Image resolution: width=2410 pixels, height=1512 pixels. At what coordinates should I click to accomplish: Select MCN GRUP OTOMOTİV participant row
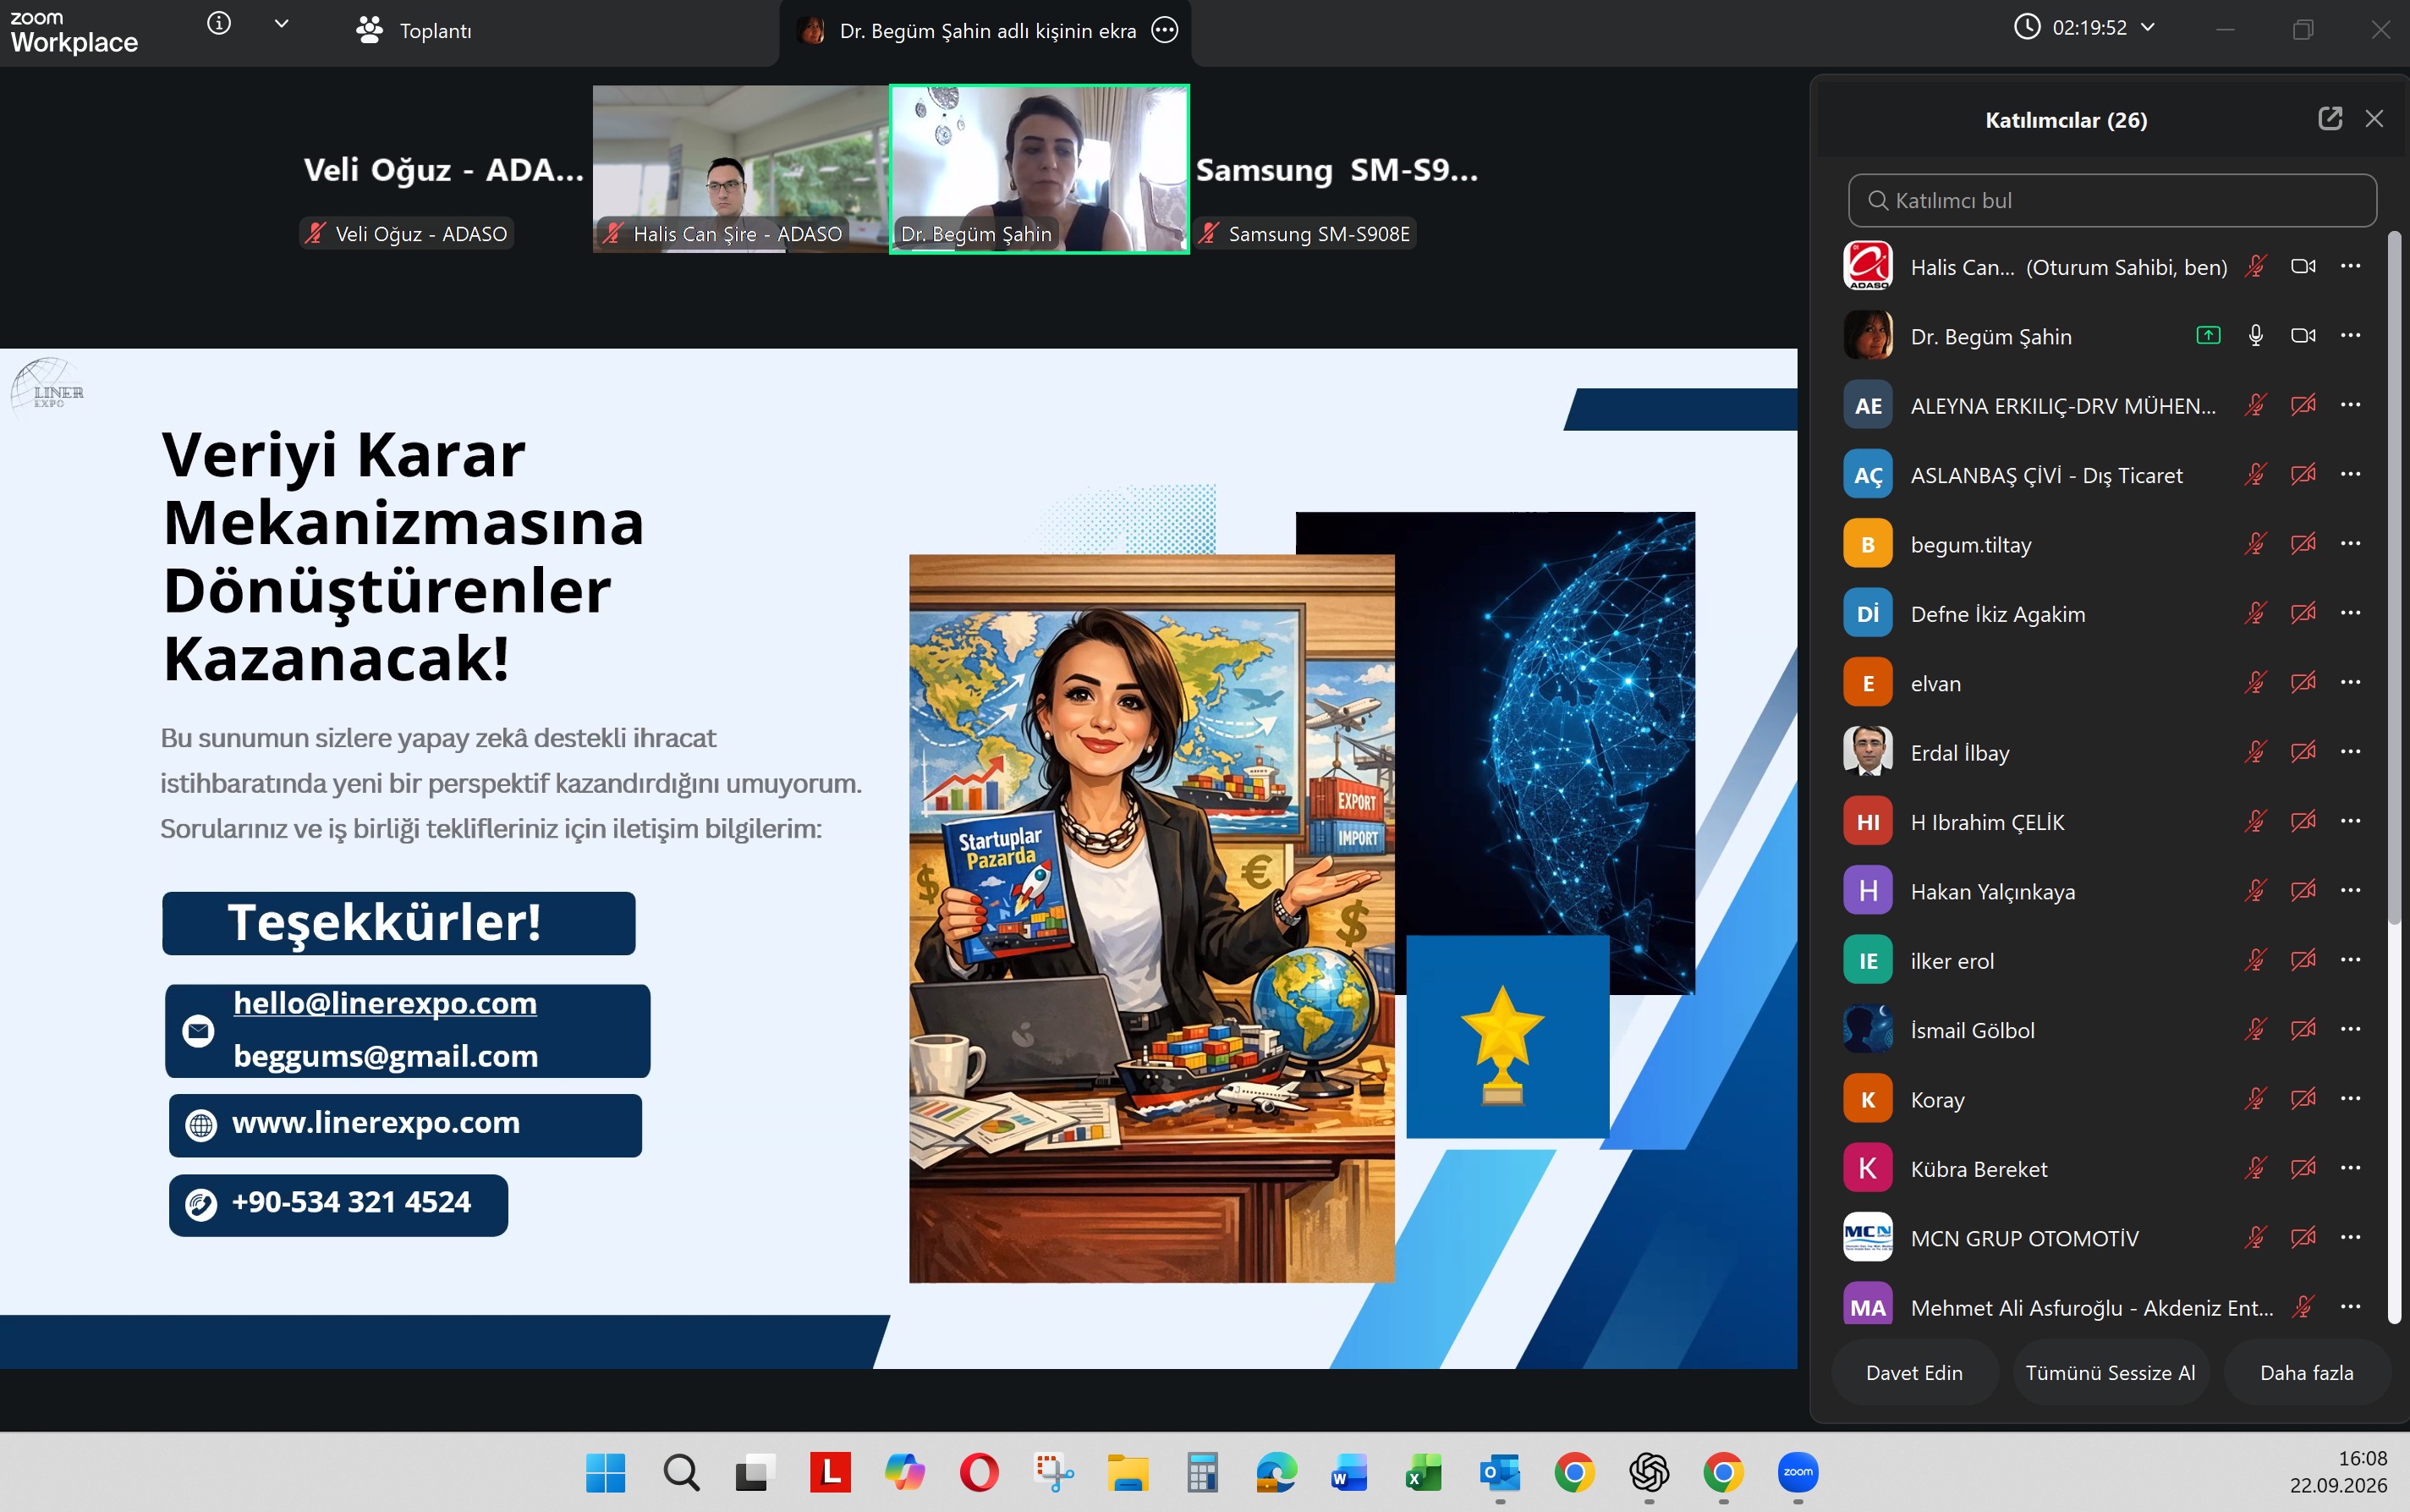pos(2102,1238)
